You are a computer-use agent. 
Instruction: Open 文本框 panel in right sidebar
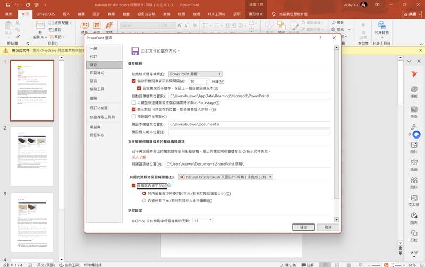coord(414,201)
